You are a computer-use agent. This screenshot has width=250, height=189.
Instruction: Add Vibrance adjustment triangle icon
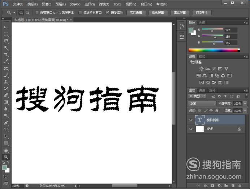226,69
